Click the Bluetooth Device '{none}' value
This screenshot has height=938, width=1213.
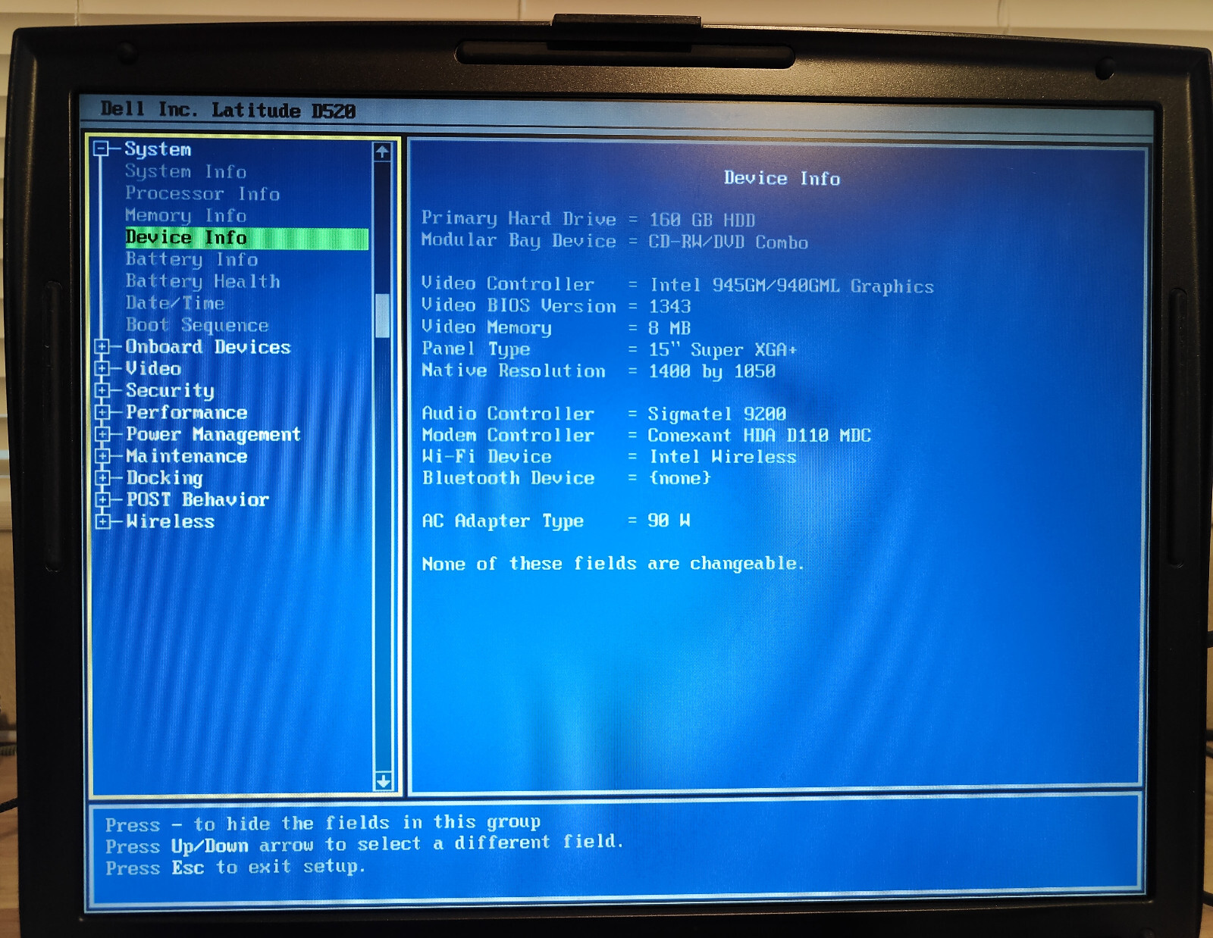click(x=680, y=478)
